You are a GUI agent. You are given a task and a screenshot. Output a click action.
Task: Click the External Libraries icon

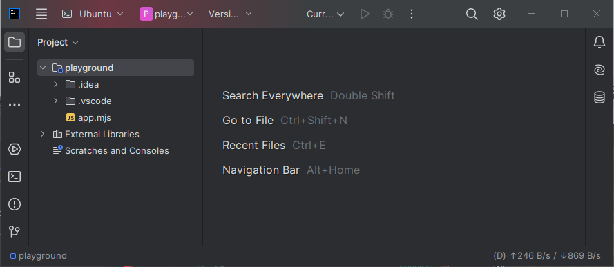[57, 134]
